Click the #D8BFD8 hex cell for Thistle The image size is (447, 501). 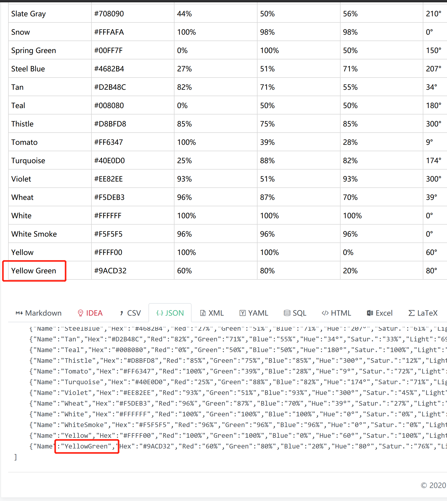coord(110,124)
